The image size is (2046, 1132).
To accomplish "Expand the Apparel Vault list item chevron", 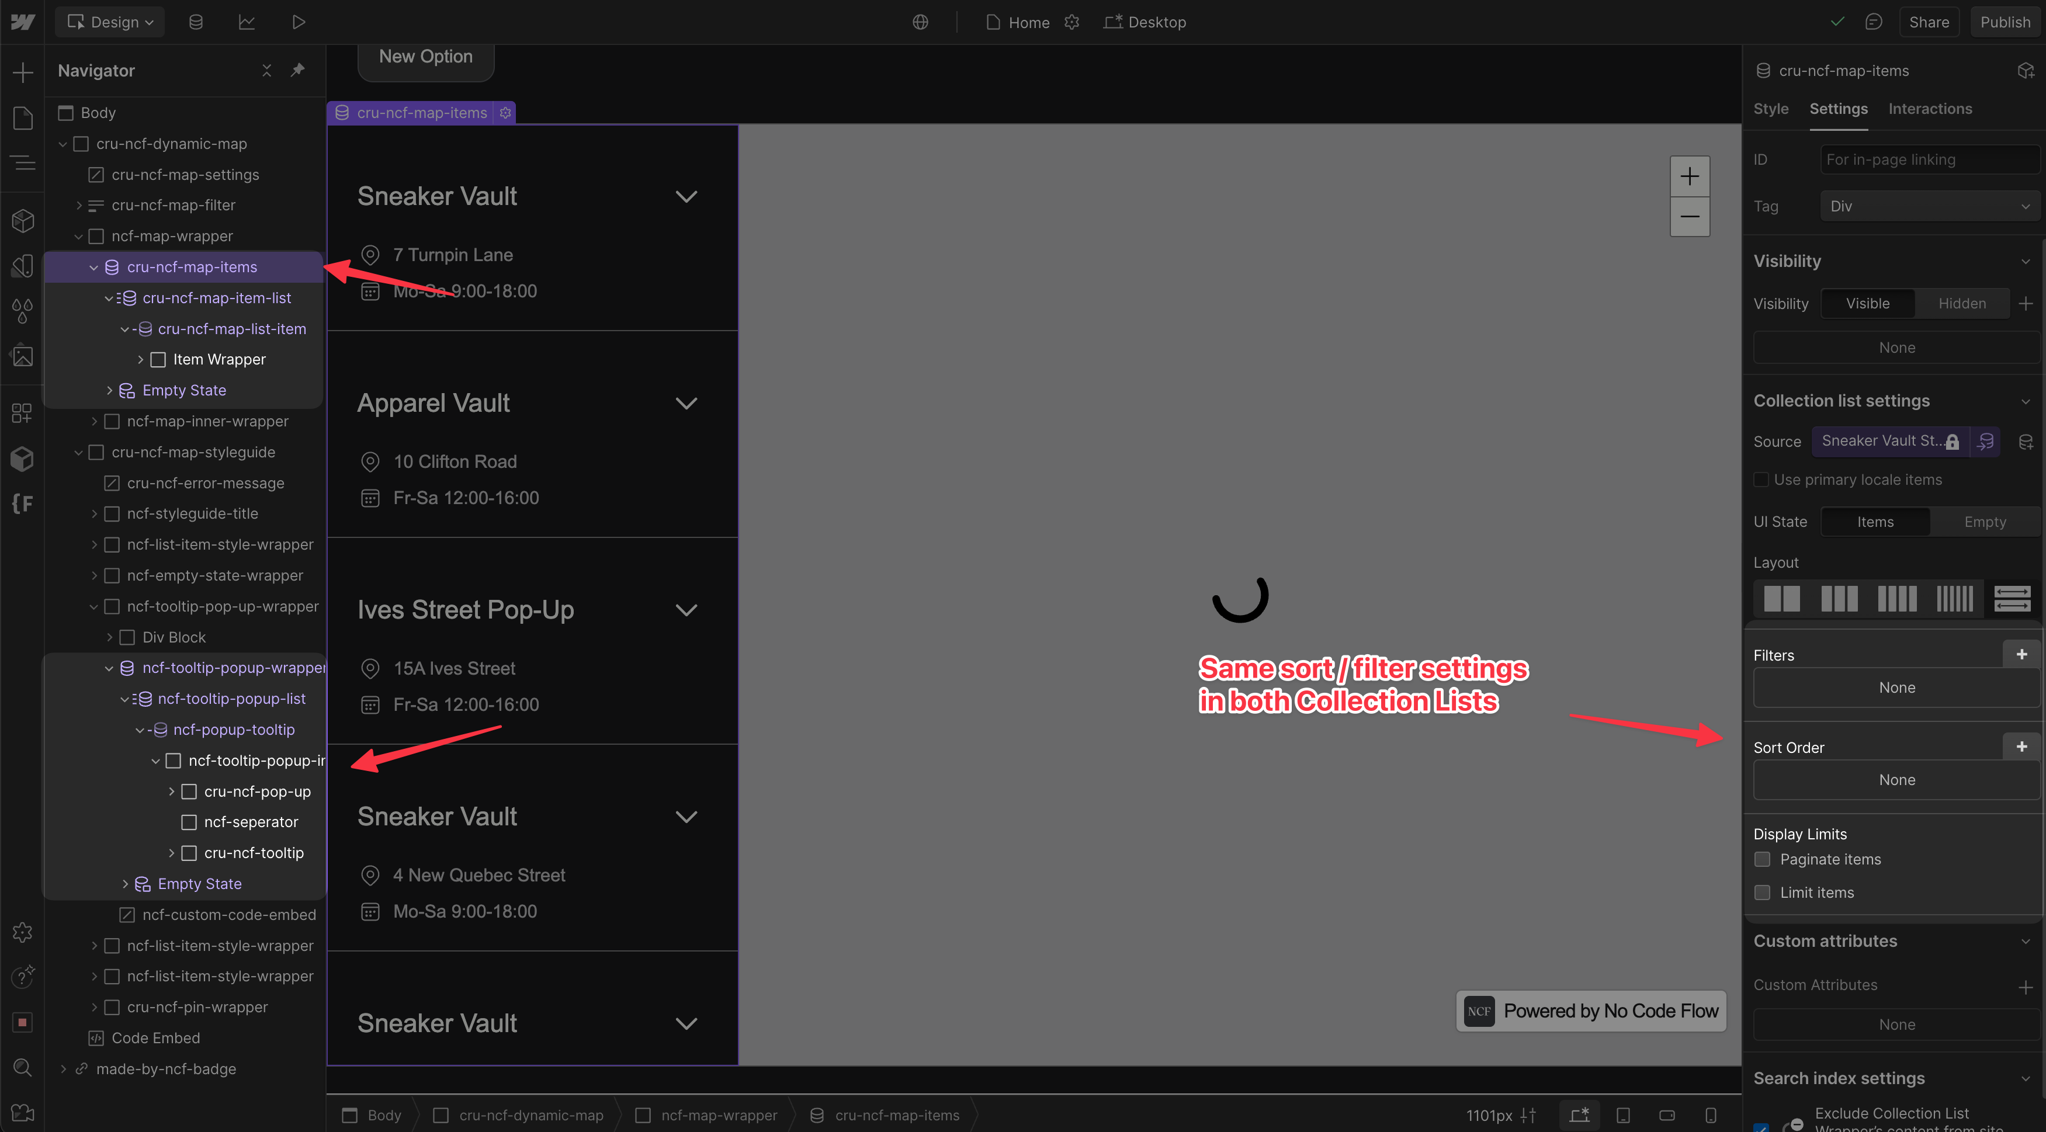I will (x=686, y=403).
